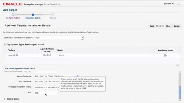This screenshot has width=184, height=103.
Task: Proceed with the Next button
Action: [168, 26]
